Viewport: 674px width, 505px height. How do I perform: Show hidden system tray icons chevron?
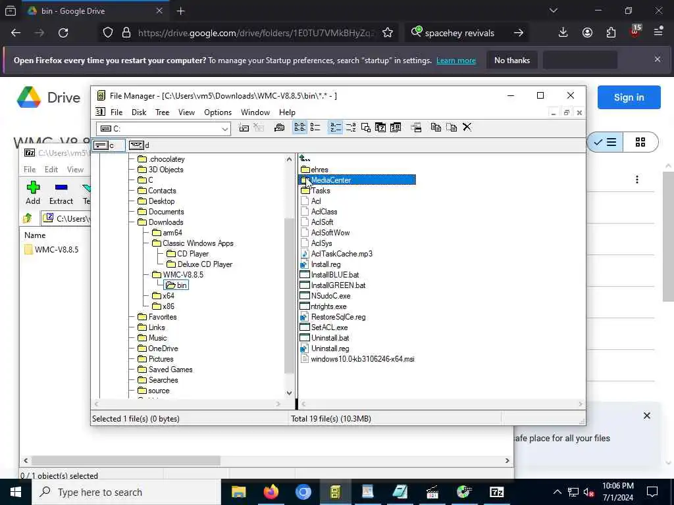click(557, 492)
